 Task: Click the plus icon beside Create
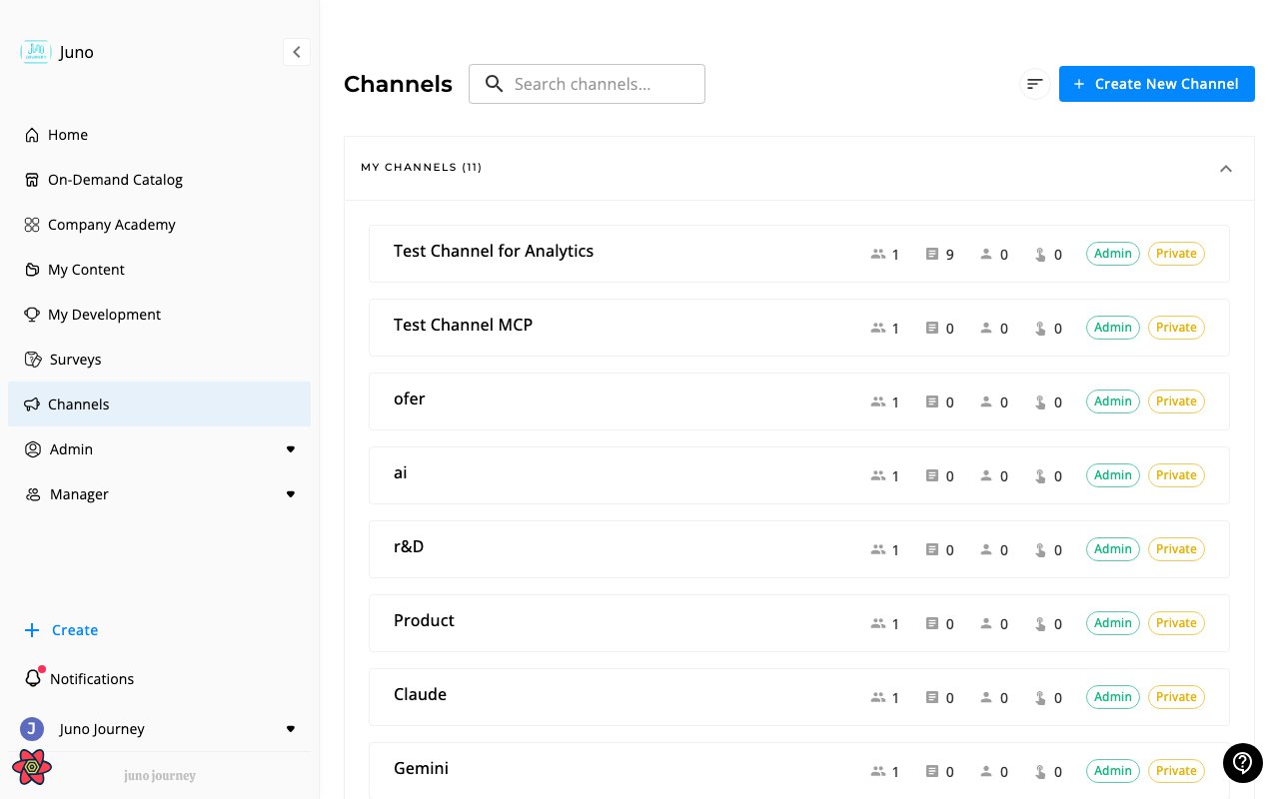(32, 630)
